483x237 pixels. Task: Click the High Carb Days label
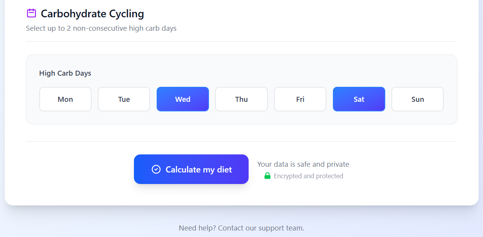[65, 73]
